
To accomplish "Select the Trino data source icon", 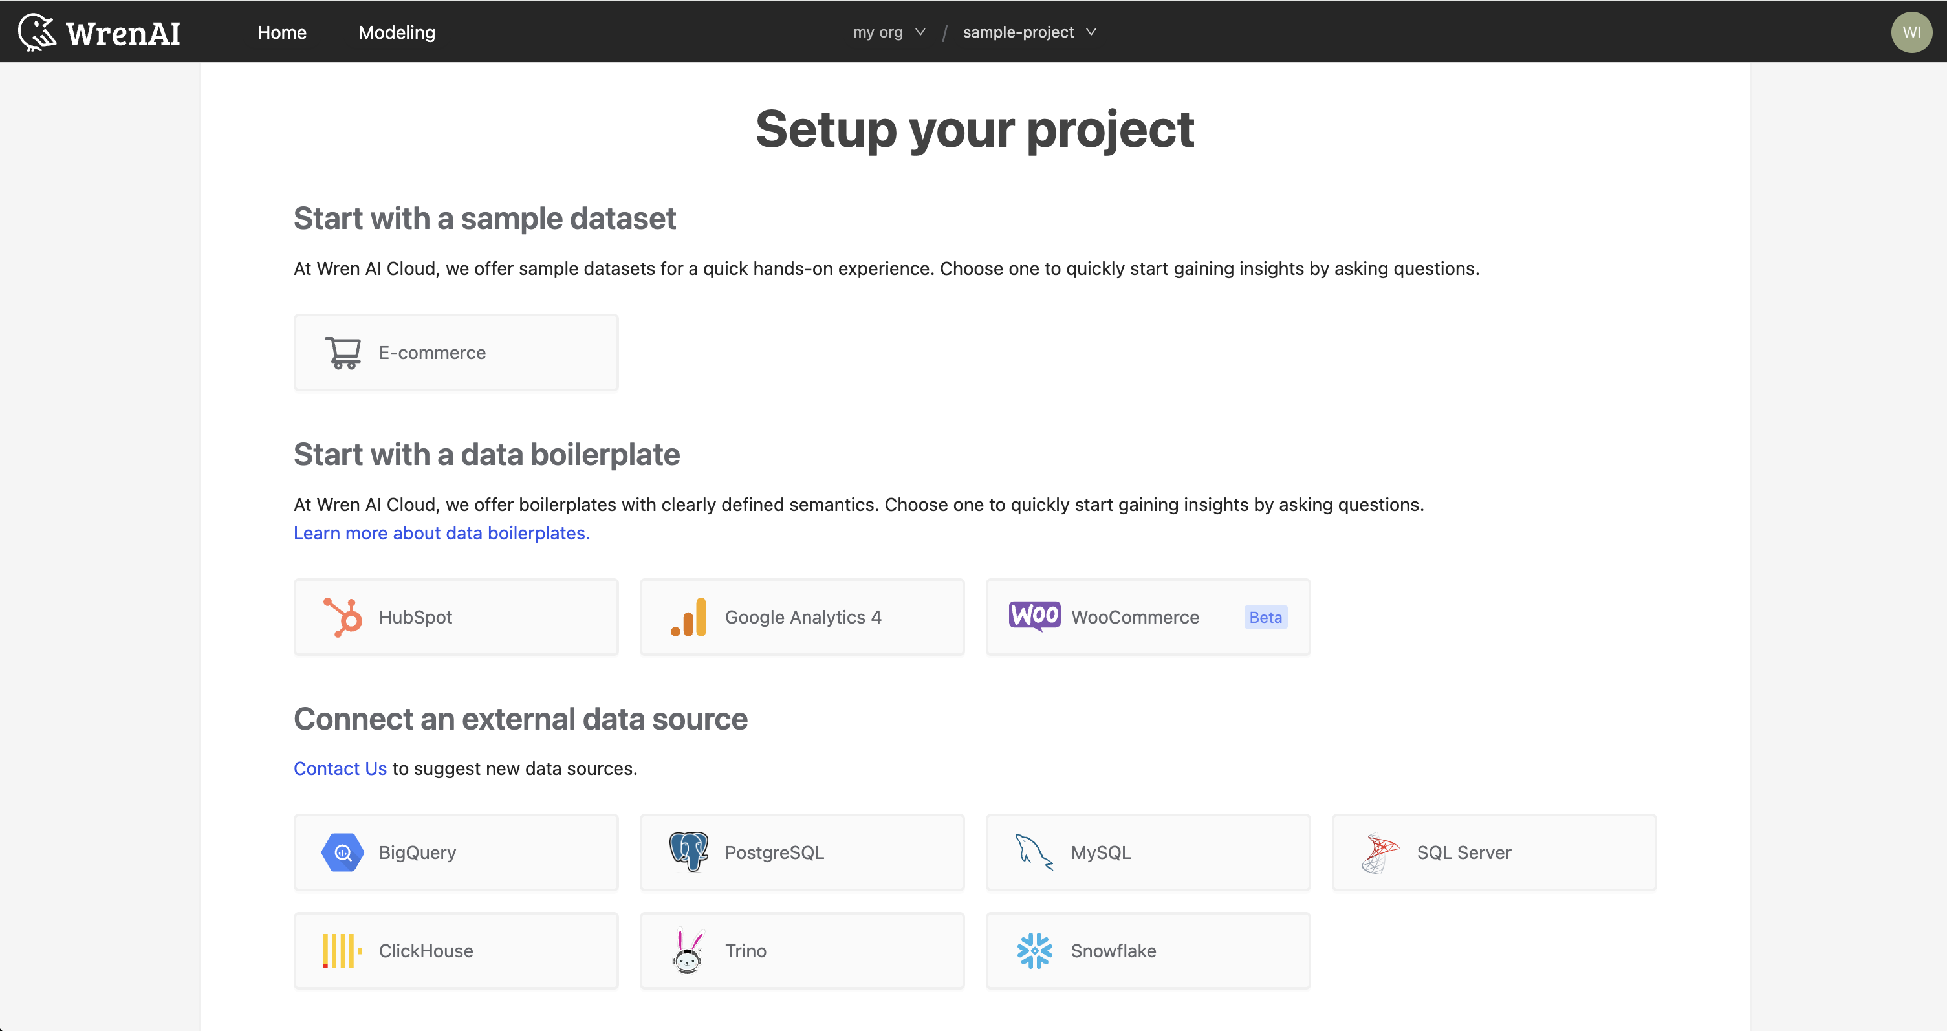I will coord(688,950).
